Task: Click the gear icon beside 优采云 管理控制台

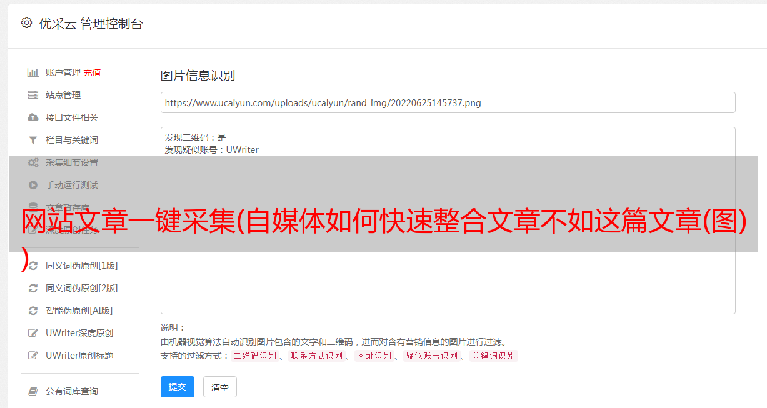Action: [x=26, y=23]
